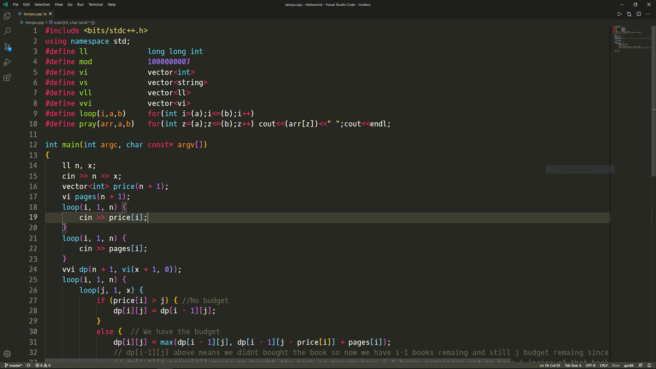Click the feedback icon in status bar
The height and width of the screenshot is (369, 656).
641,365
